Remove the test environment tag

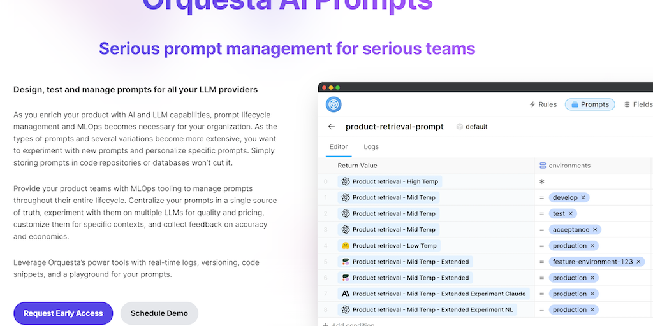[571, 213]
